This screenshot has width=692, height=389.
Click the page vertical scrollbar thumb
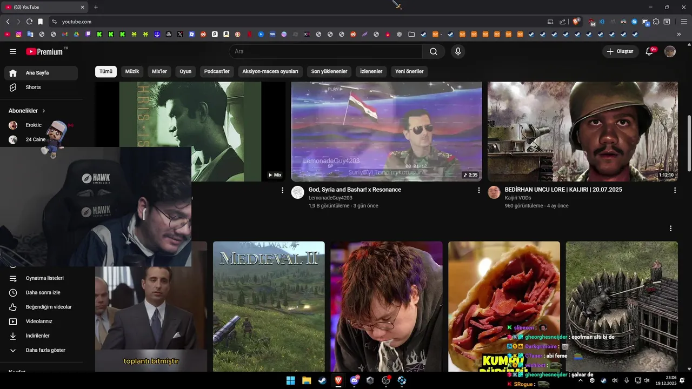coord(689,143)
